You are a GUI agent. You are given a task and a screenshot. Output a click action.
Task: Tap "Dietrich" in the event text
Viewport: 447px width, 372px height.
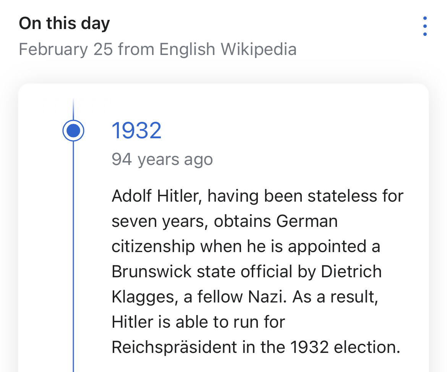[351, 272]
